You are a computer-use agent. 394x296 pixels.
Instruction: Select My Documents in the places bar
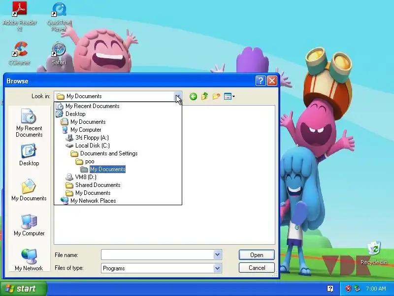(29, 189)
